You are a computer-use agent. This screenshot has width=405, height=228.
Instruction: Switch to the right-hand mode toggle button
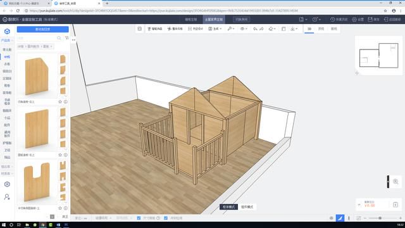pyautogui.click(x=247, y=207)
